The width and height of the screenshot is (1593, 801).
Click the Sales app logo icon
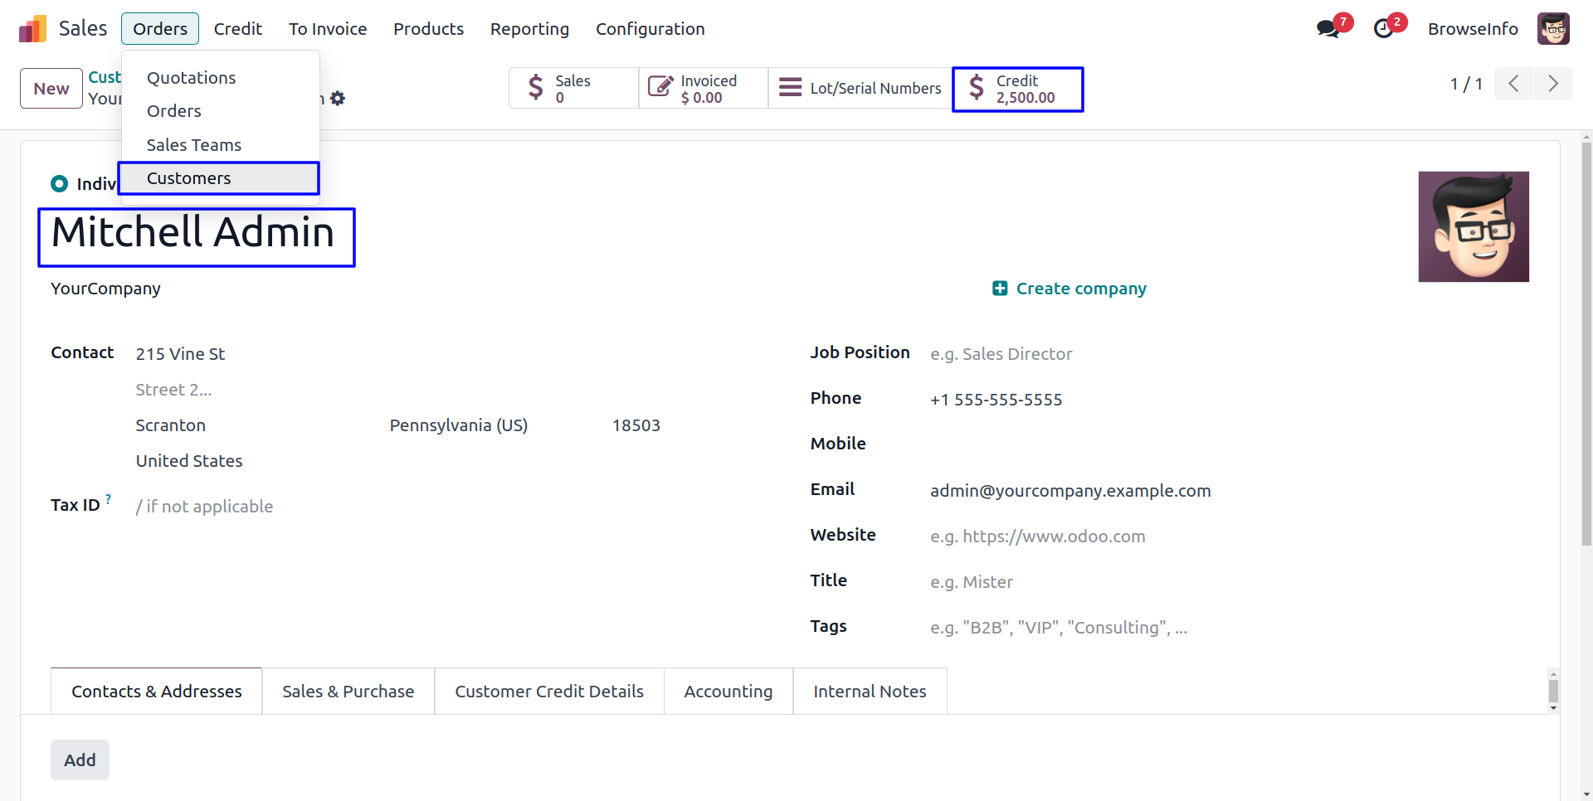click(32, 29)
